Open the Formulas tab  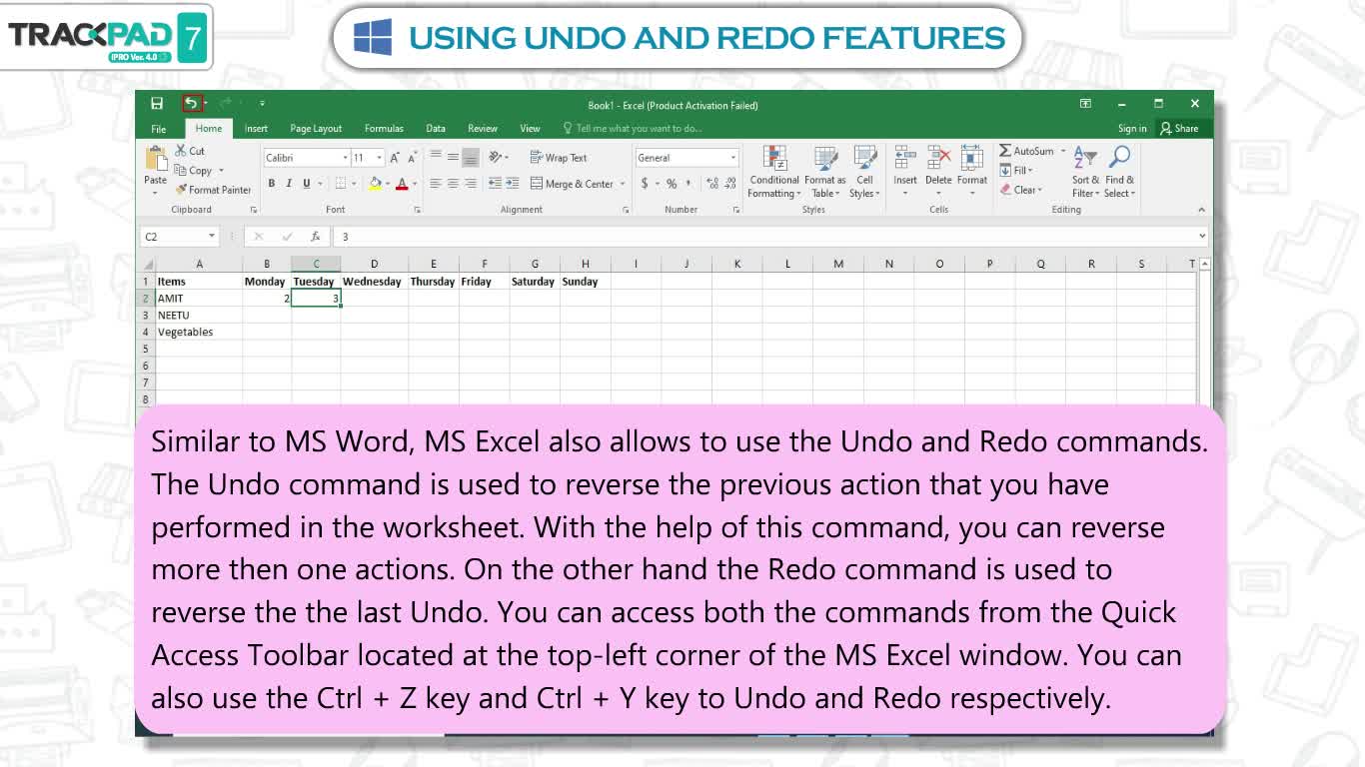point(384,128)
